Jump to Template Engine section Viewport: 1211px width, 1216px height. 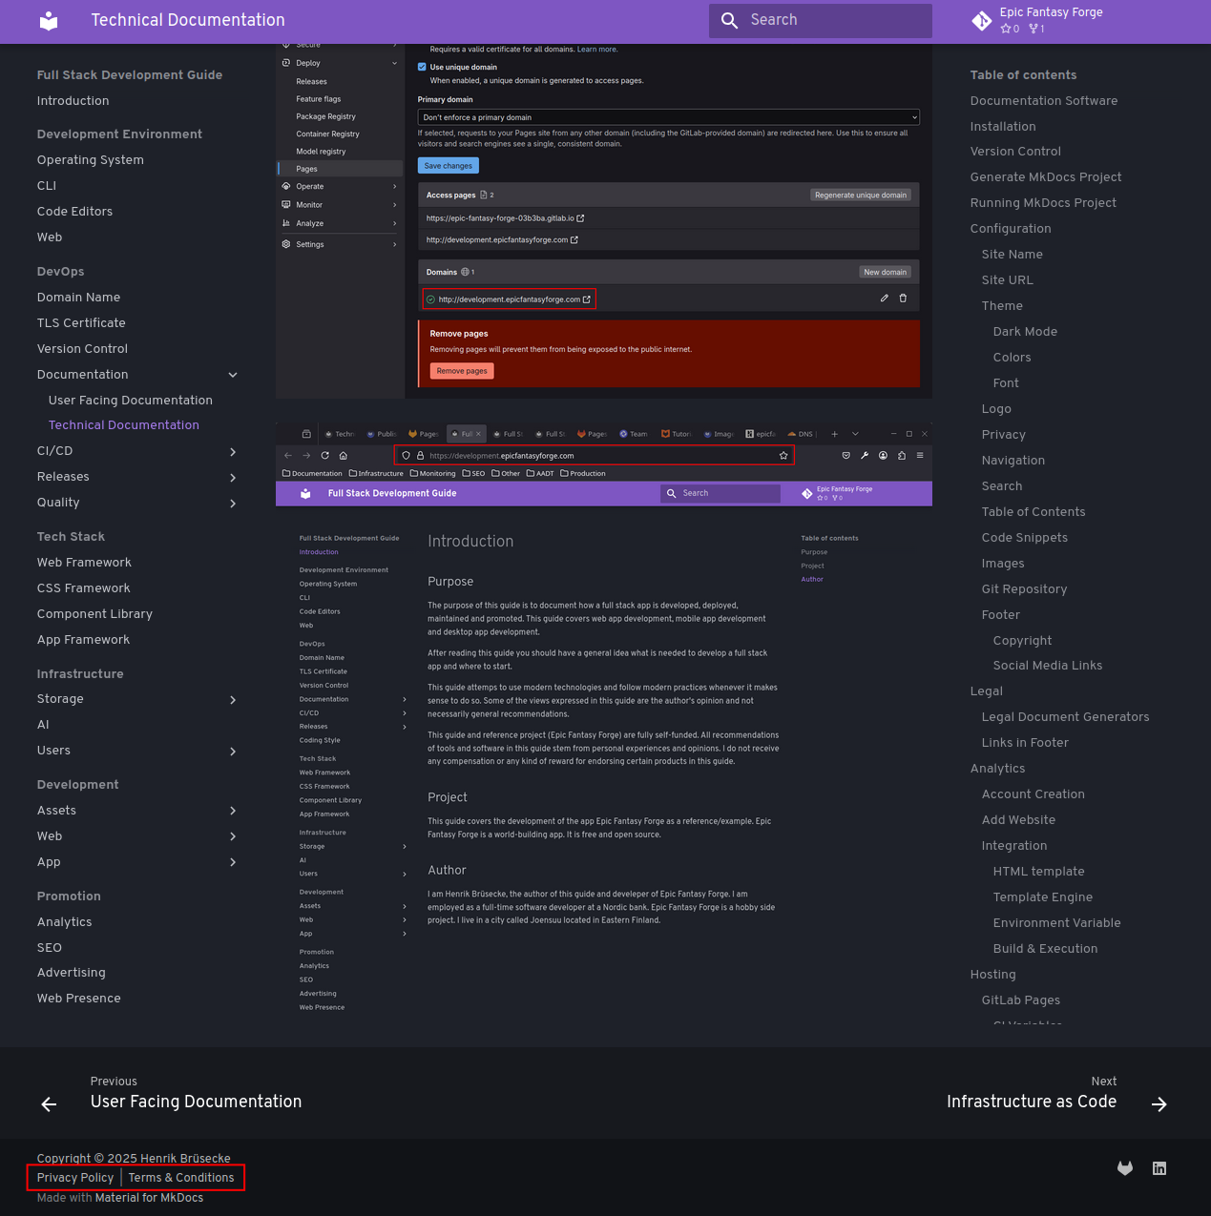pyautogui.click(x=1043, y=897)
